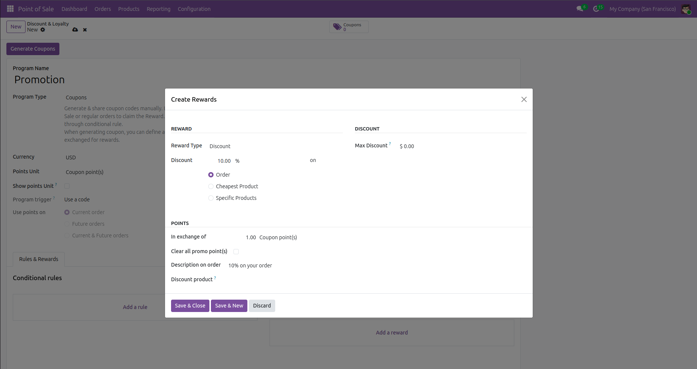
Task: Open the apps grid menu
Action: (10, 9)
